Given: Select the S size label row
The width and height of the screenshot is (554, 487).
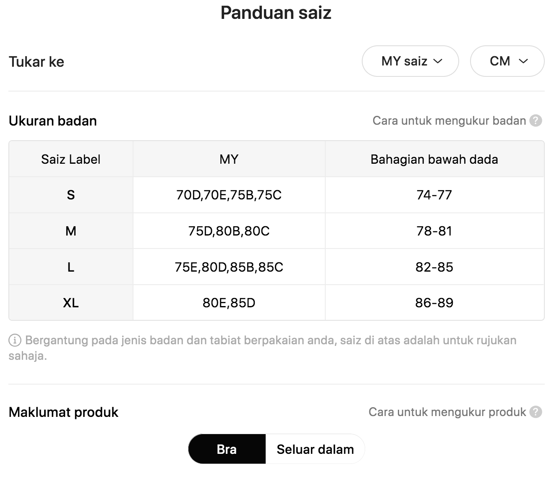Looking at the screenshot, I should click(277, 195).
